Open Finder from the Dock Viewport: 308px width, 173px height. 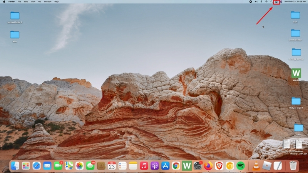point(15,166)
